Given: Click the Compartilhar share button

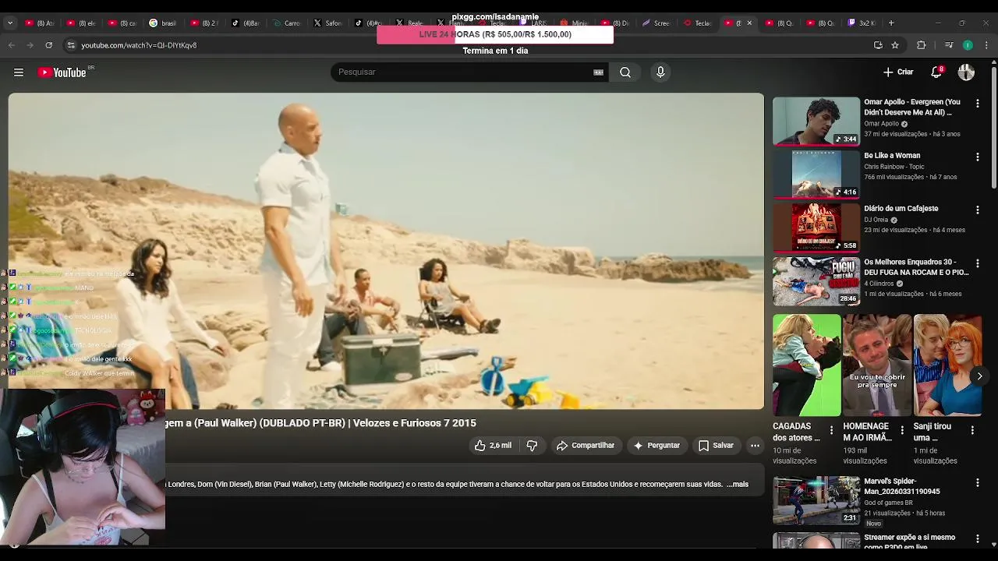Looking at the screenshot, I should pyautogui.click(x=586, y=446).
